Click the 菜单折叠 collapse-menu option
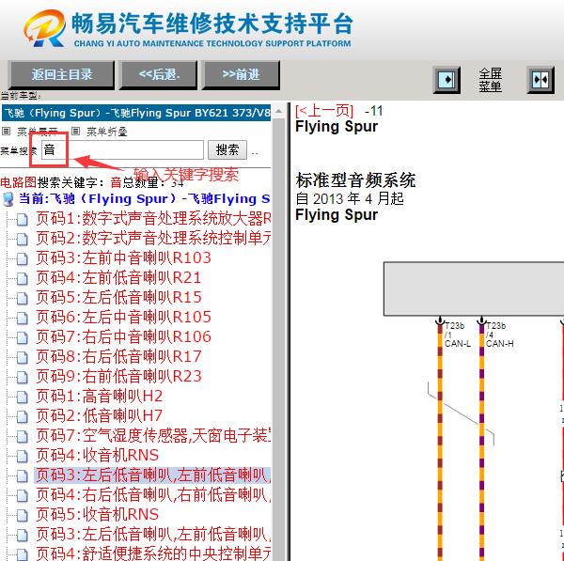This screenshot has width=564, height=561. 107,132
